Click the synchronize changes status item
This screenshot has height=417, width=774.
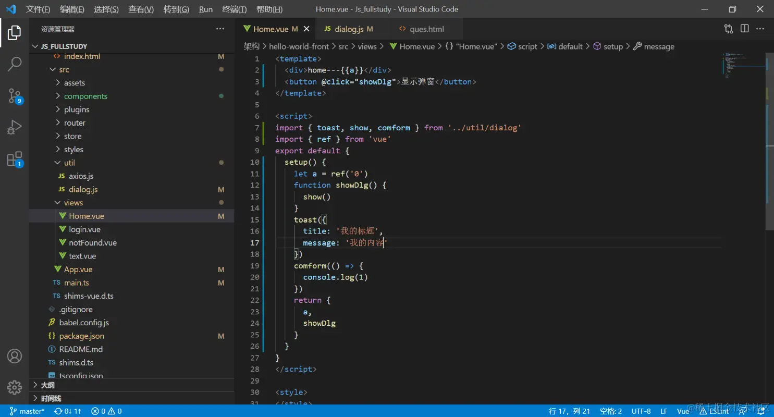click(68, 411)
